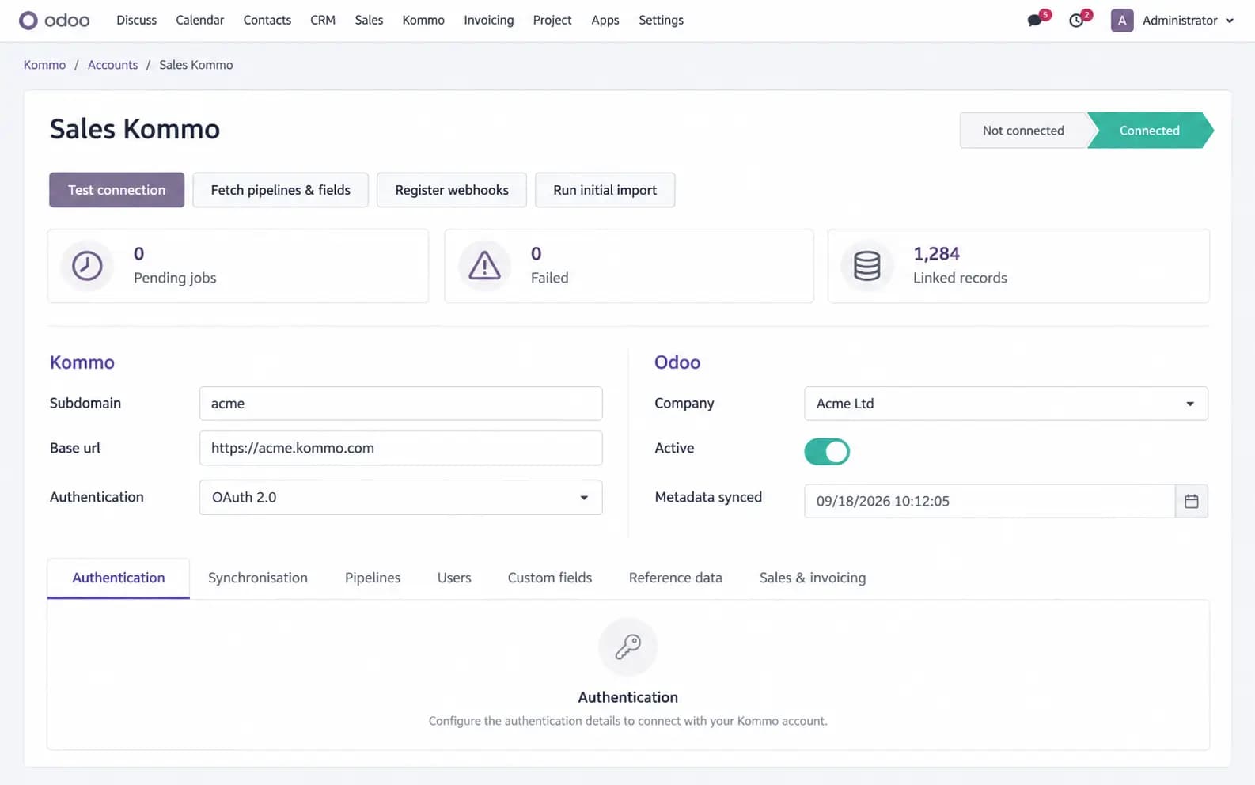Click the Linked records database icon
Image resolution: width=1255 pixels, height=785 pixels.
[867, 266]
